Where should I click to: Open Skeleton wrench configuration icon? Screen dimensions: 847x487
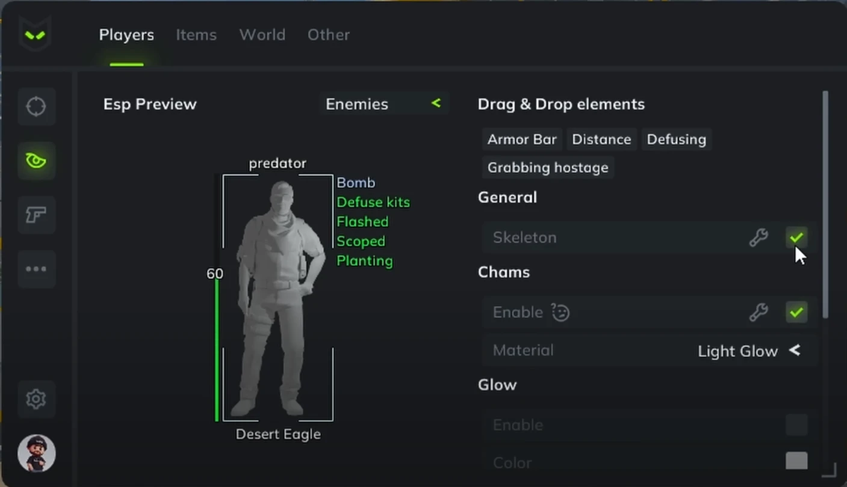pos(759,237)
